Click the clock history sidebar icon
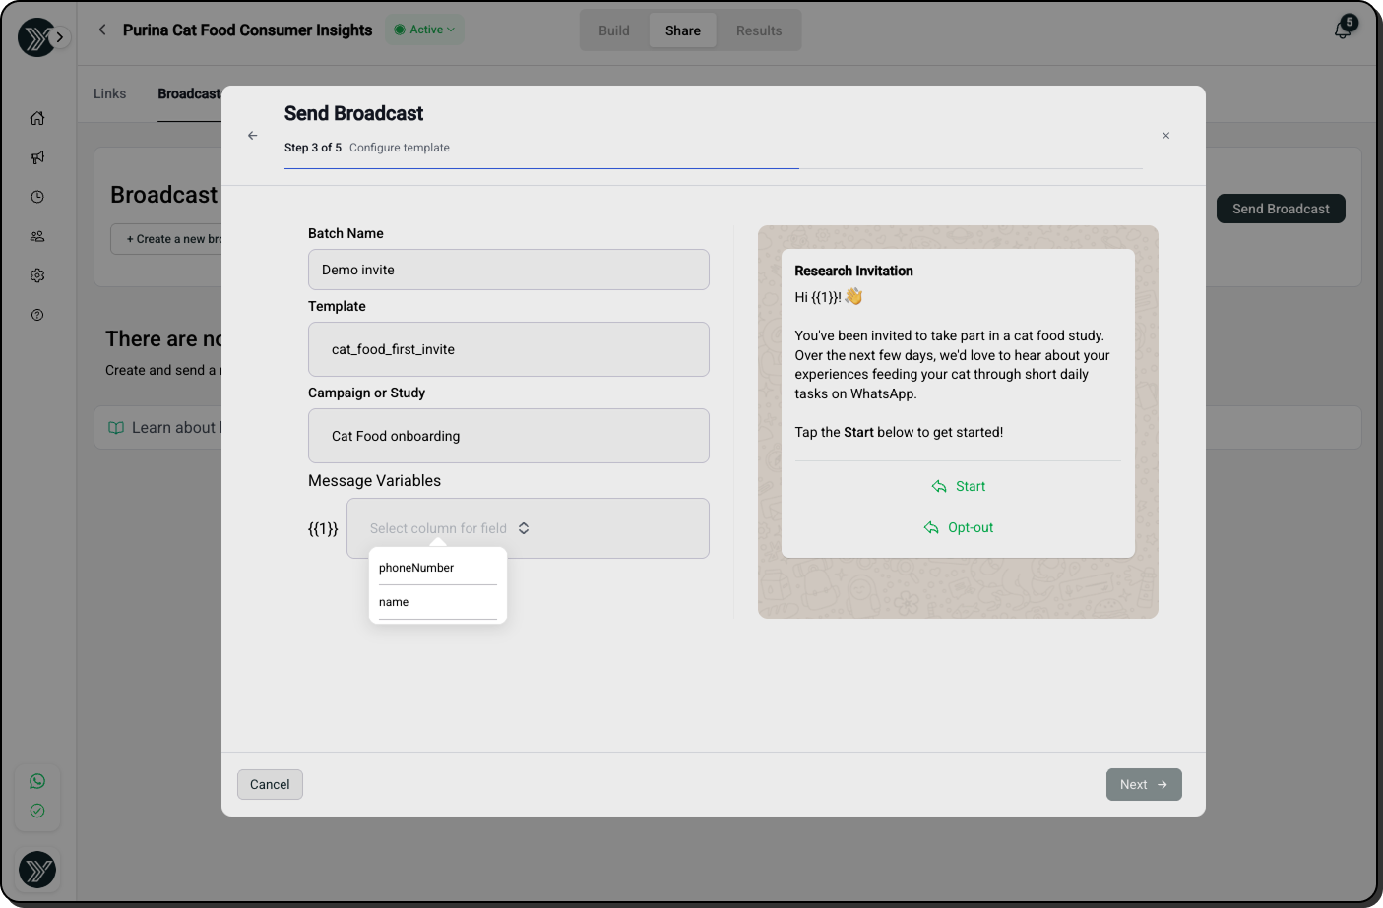 point(37,197)
